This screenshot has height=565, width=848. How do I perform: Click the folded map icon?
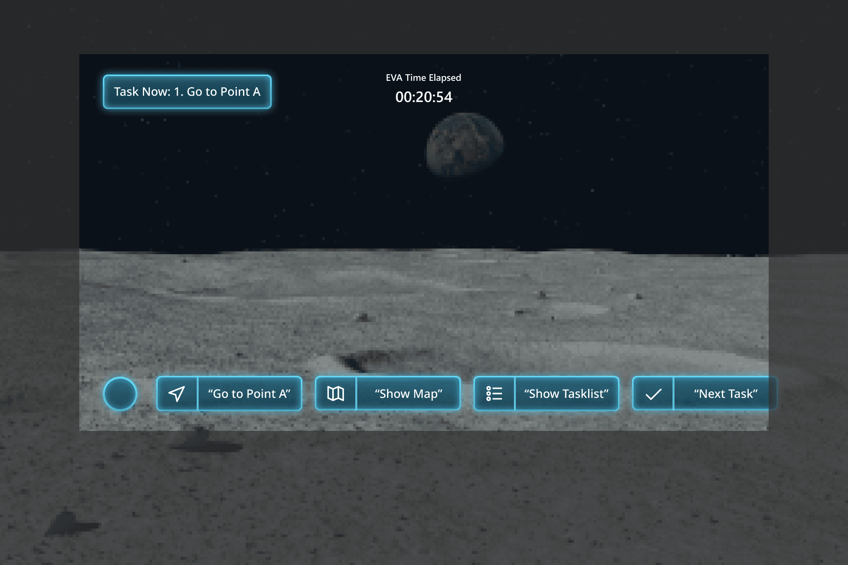(336, 394)
